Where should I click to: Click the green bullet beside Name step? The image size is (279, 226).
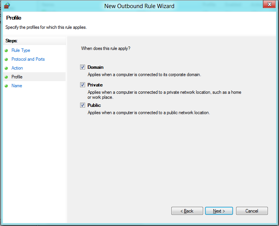[6, 86]
